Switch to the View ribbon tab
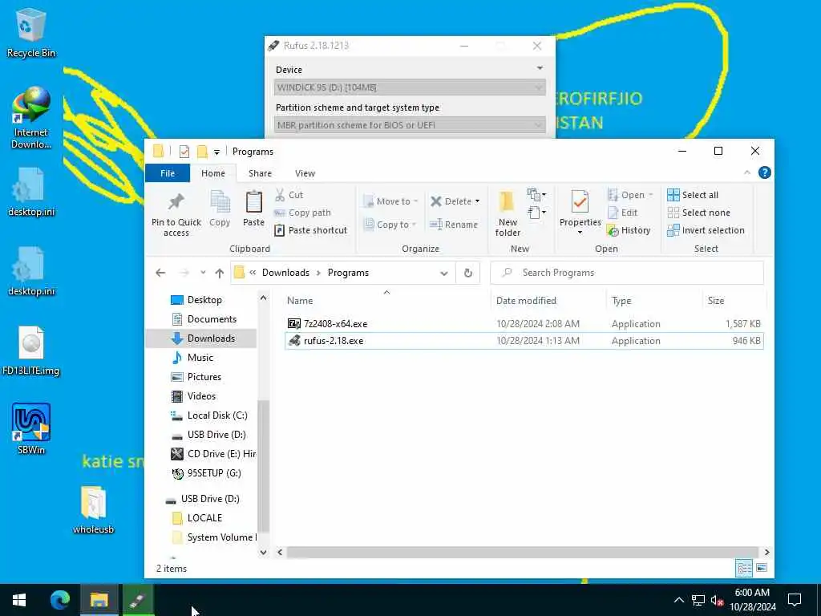The width and height of the screenshot is (821, 616). [305, 173]
